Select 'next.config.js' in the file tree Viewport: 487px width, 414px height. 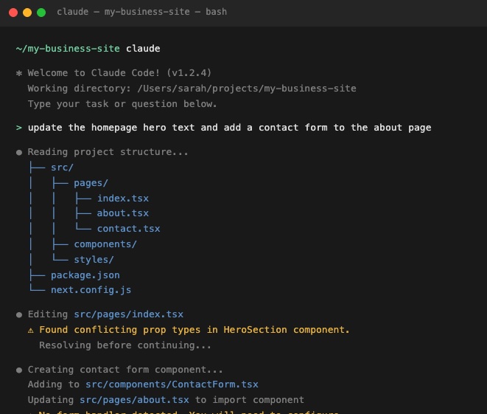91,290
